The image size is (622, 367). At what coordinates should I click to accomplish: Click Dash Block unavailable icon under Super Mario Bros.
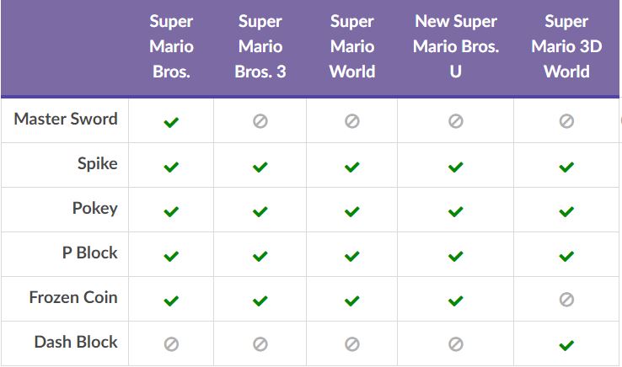171,344
